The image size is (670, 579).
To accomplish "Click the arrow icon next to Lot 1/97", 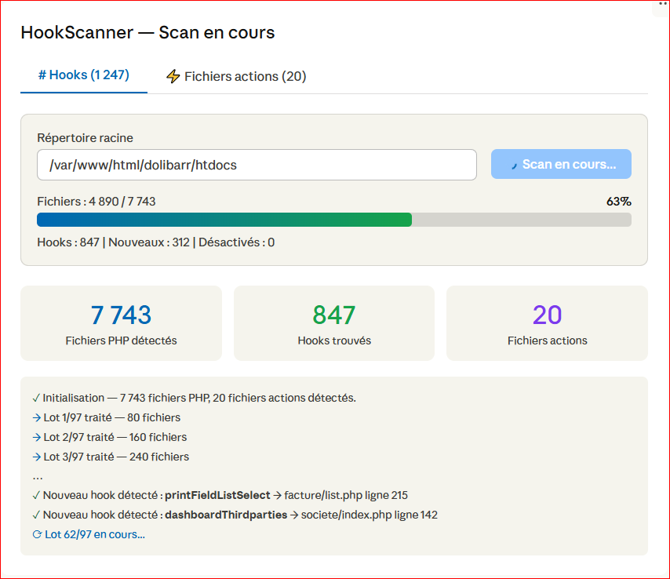I will tap(37, 417).
